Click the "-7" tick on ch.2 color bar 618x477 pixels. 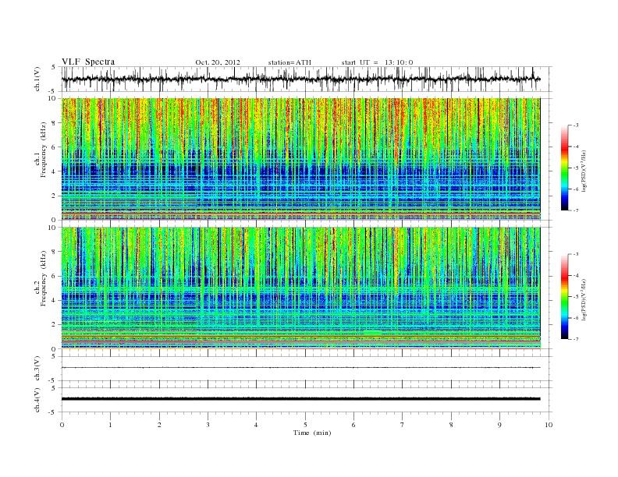click(576, 339)
